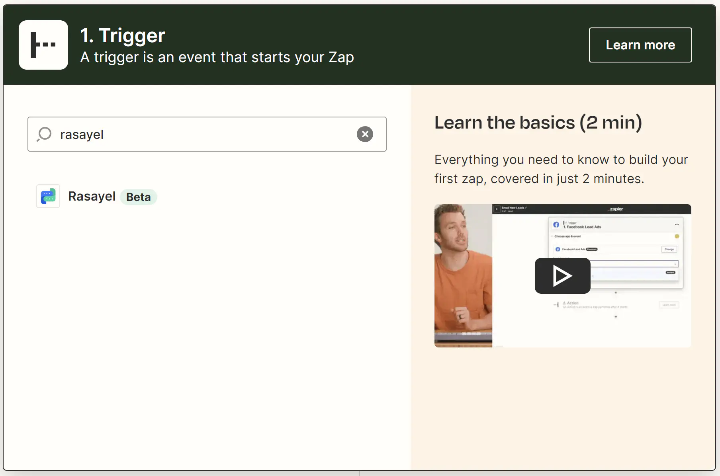The height and width of the screenshot is (476, 720).
Task: Expand the event dropdown shown in the video preview
Action: pos(675,264)
